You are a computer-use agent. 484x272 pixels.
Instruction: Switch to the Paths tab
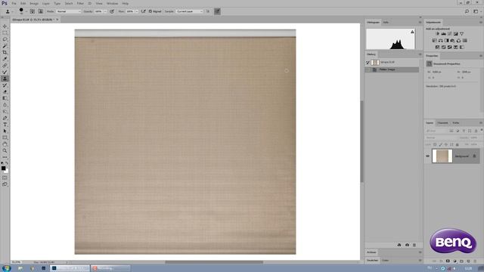[x=456, y=122]
